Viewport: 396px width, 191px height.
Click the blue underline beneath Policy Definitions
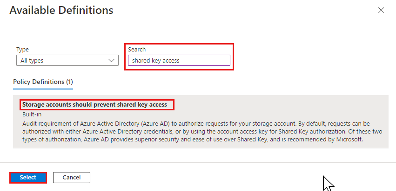[43, 89]
